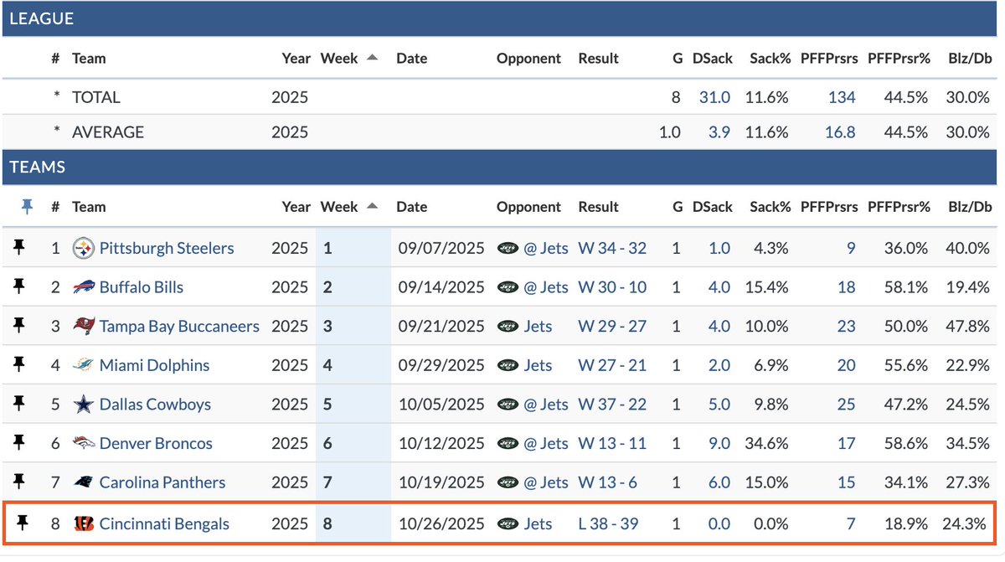The width and height of the screenshot is (1005, 562).
Task: Sort Teams table by DSack column
Action: [712, 207]
